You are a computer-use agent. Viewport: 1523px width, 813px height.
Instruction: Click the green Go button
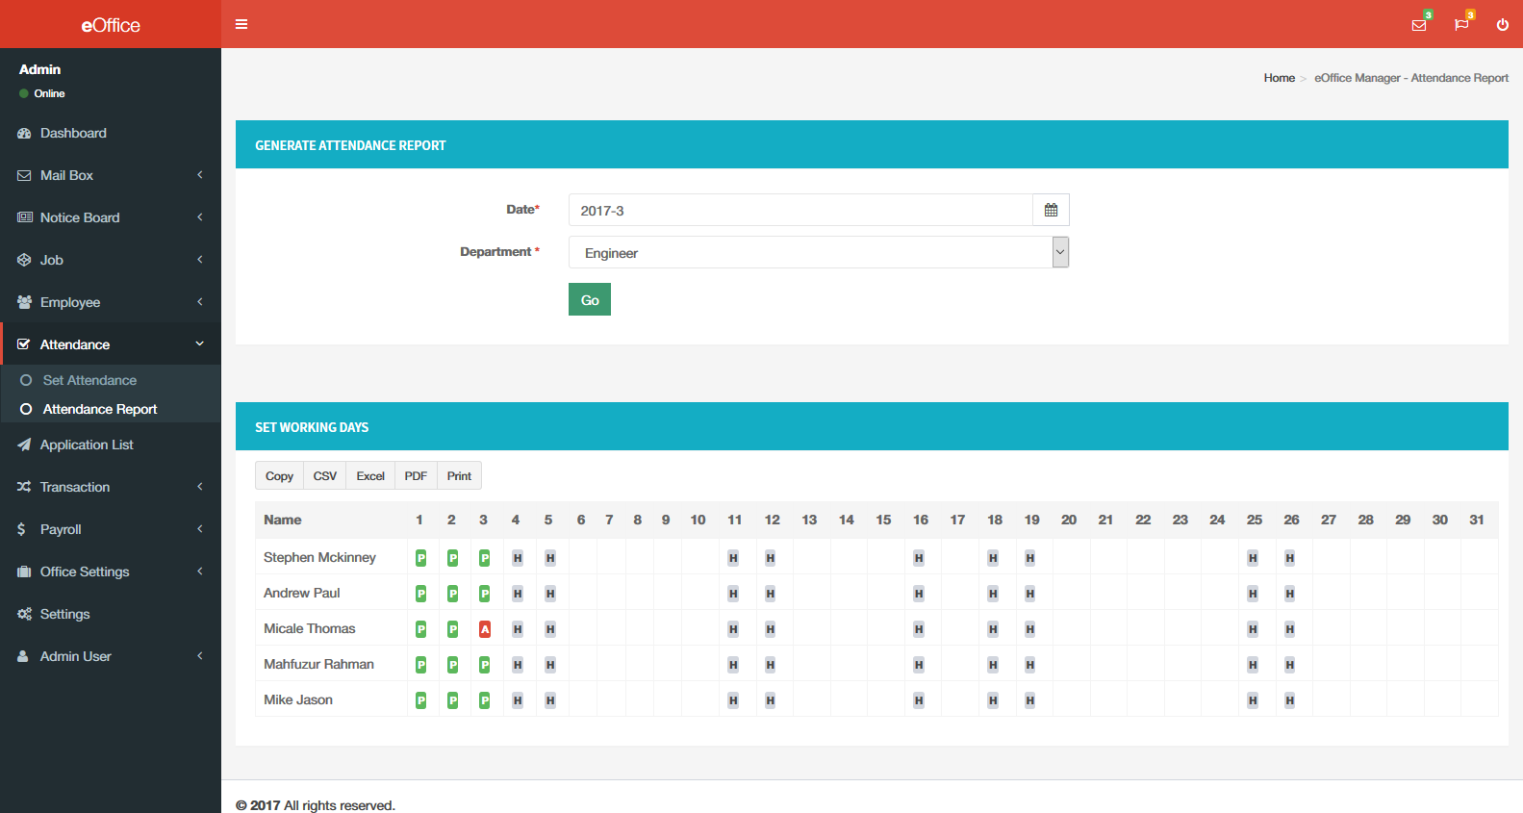[x=589, y=299]
